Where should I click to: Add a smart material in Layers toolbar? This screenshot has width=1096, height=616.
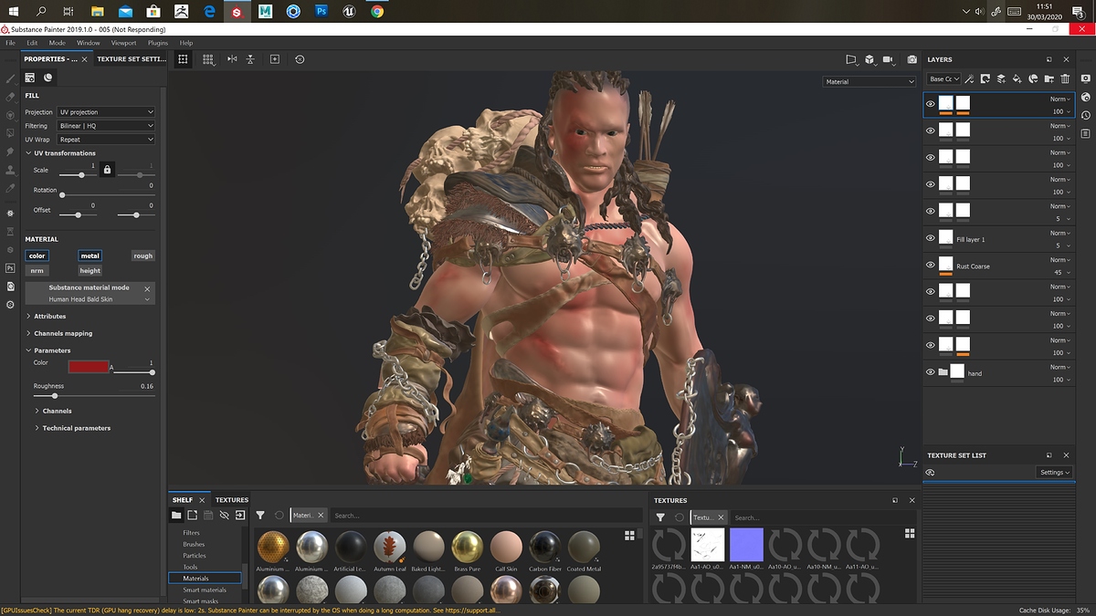pyautogui.click(x=1033, y=79)
